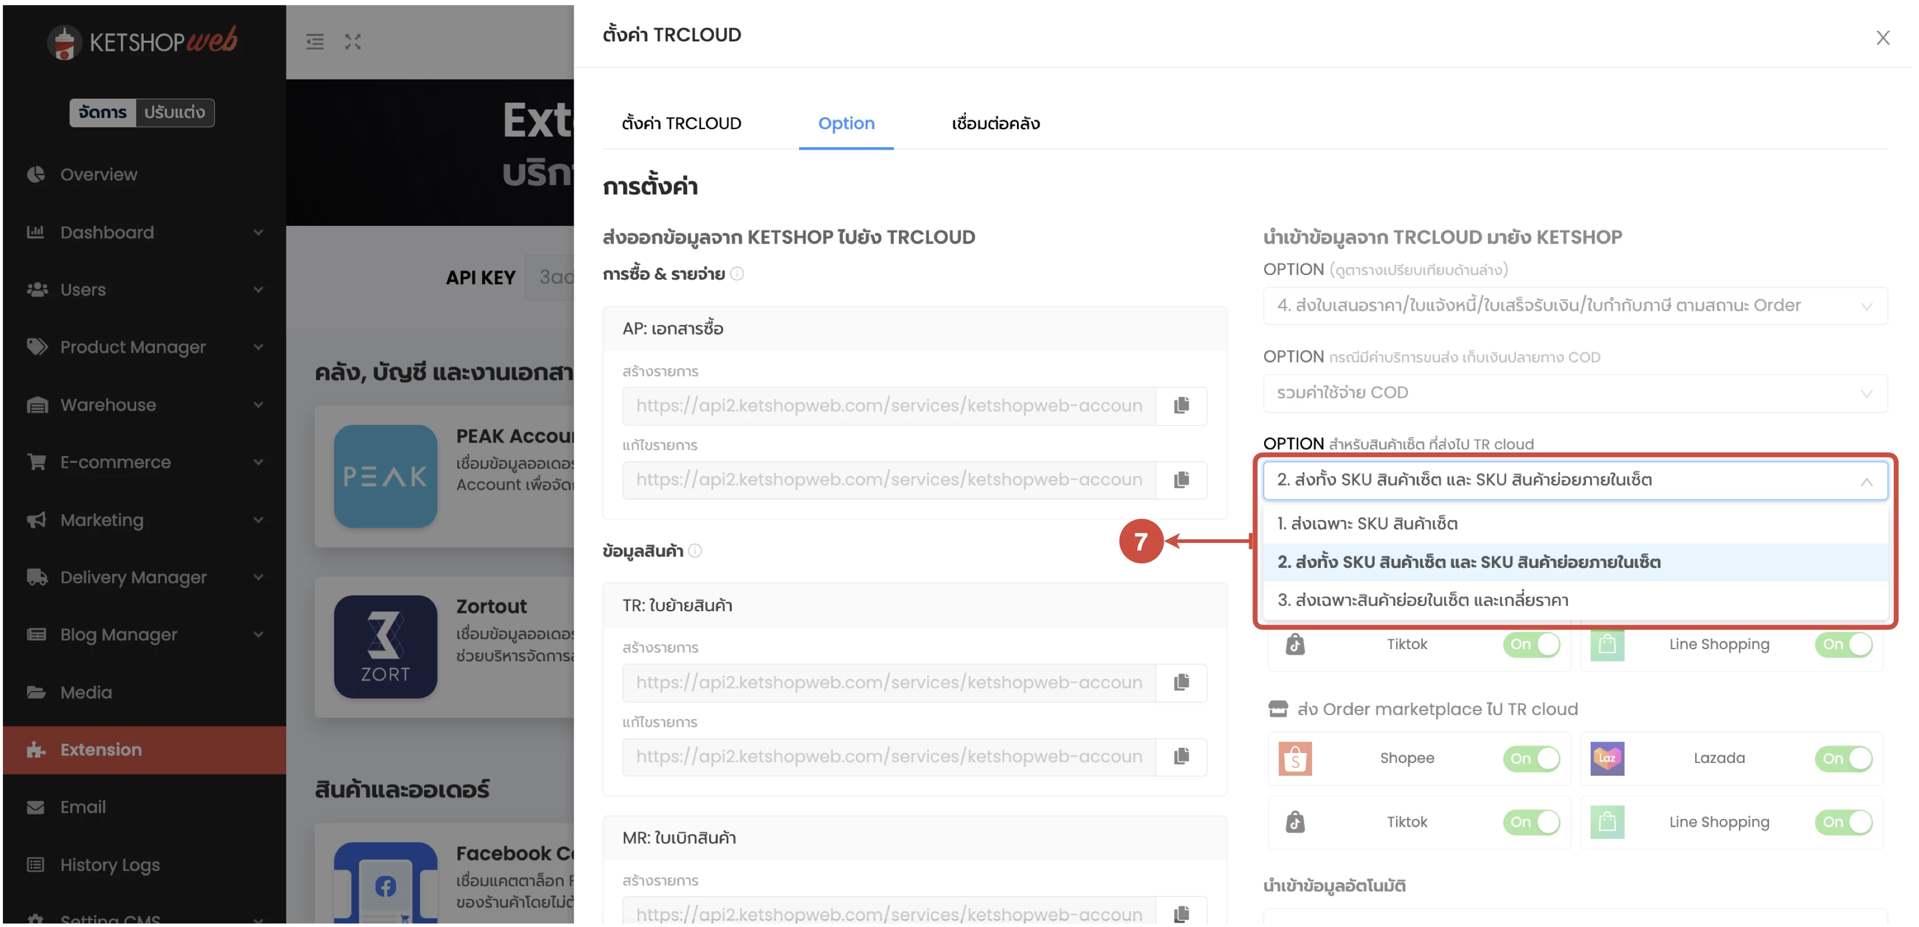Expand the E-commerce menu
The width and height of the screenshot is (1919, 927).
point(143,462)
